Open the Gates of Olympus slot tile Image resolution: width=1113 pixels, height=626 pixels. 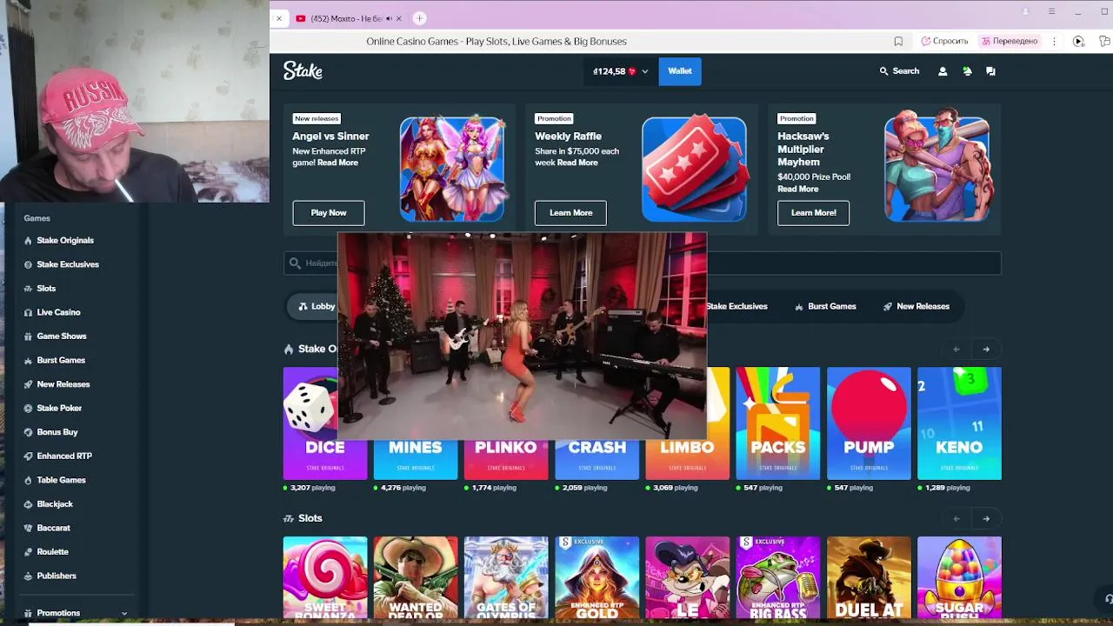pyautogui.click(x=506, y=577)
